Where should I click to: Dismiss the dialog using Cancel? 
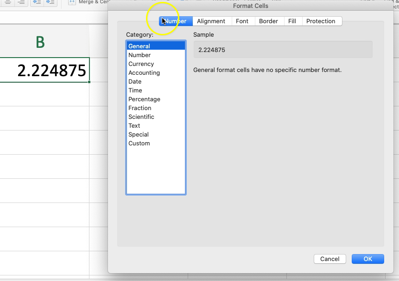(329, 259)
